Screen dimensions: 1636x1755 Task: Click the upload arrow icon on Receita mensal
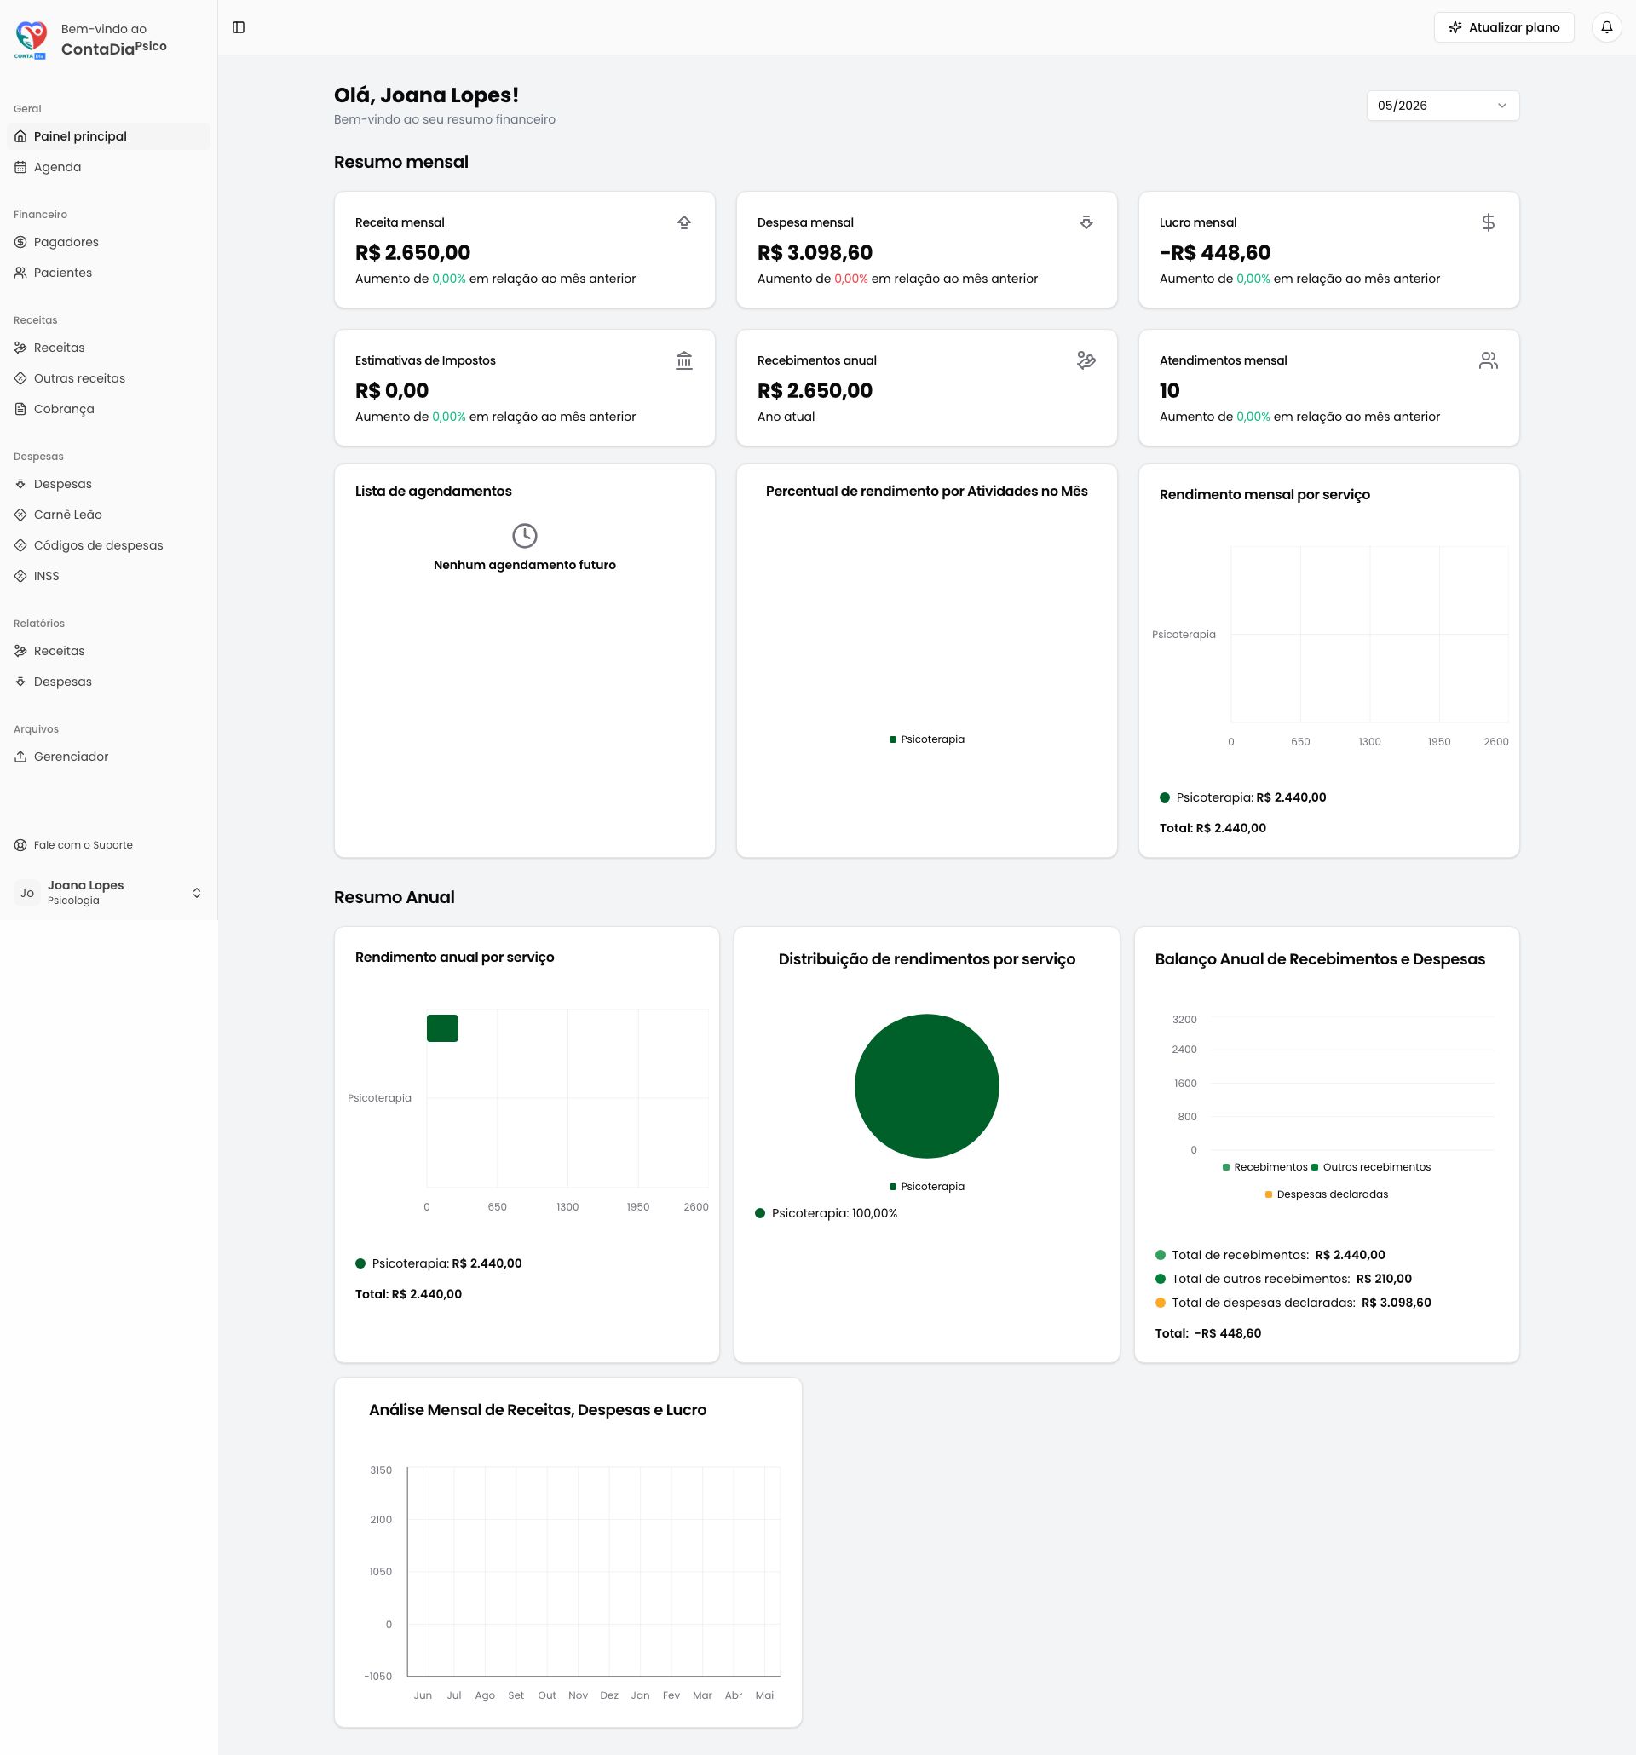pyautogui.click(x=684, y=222)
